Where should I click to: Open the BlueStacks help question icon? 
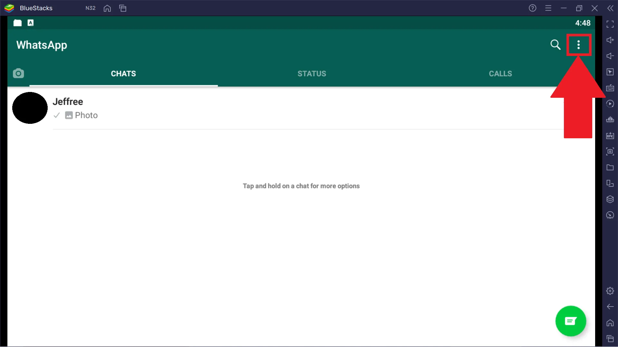click(x=532, y=8)
